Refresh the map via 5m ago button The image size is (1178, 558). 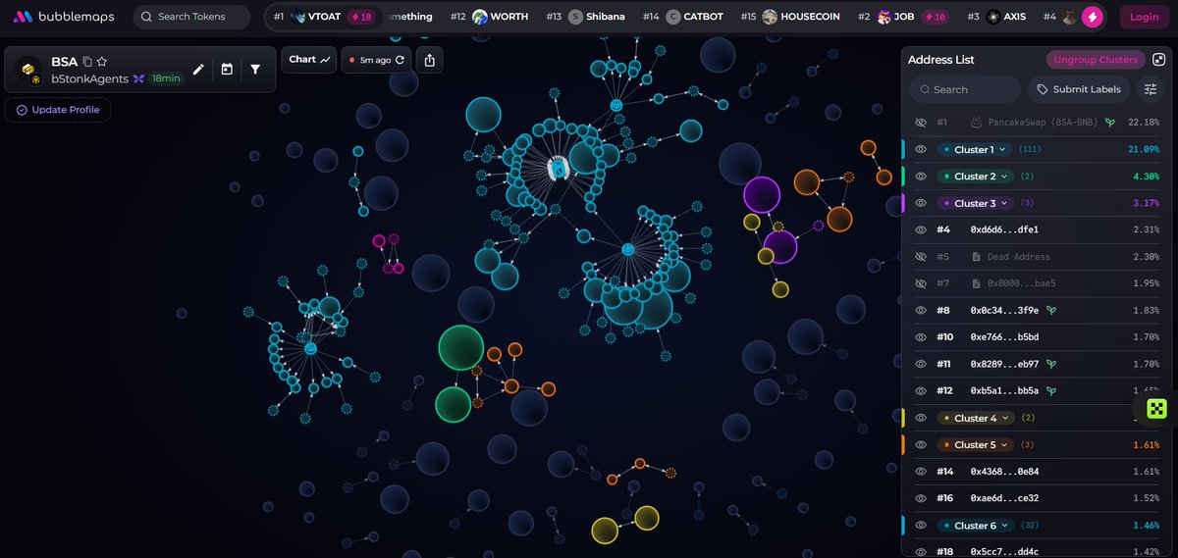pos(377,60)
